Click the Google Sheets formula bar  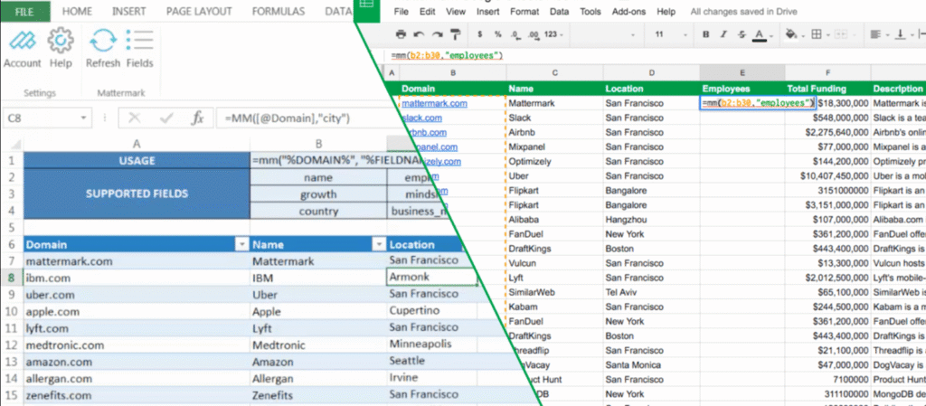pyautogui.click(x=656, y=55)
